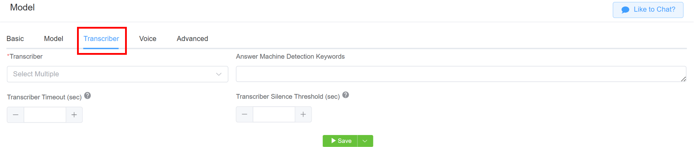Expand the Save button dropdown arrow

(x=365, y=141)
